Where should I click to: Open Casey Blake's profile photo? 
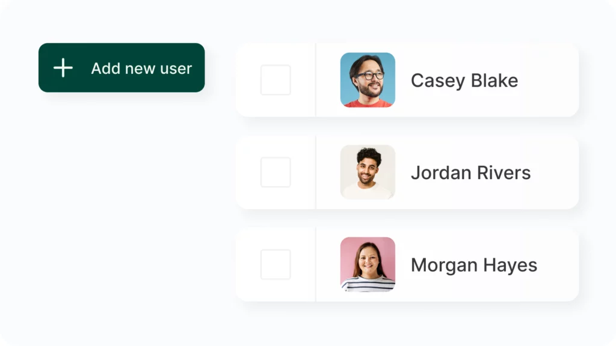click(x=368, y=80)
